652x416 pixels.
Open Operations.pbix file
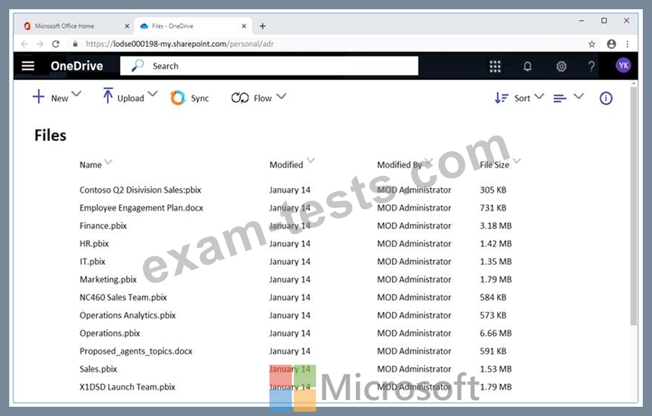pos(110,333)
